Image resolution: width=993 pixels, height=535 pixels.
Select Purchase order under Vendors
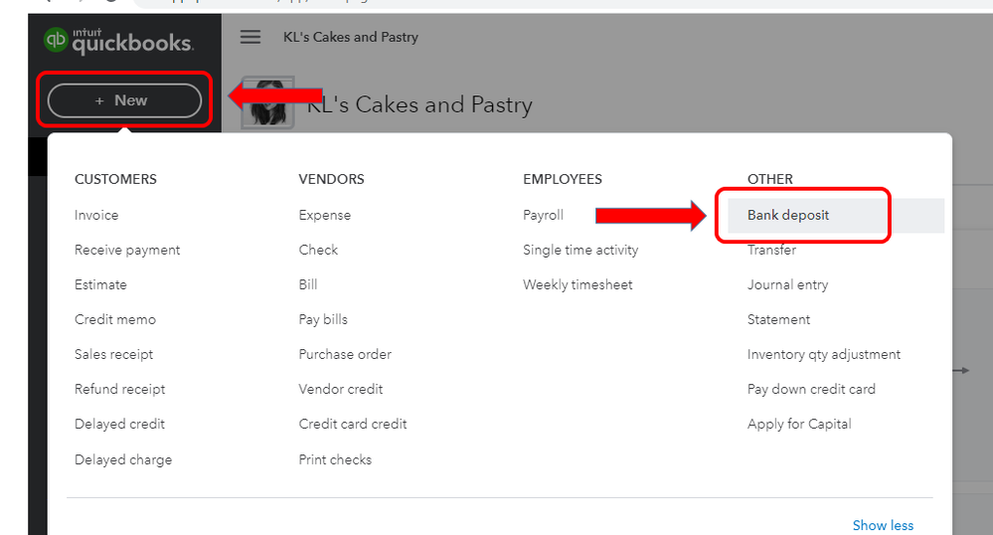pyautogui.click(x=345, y=354)
